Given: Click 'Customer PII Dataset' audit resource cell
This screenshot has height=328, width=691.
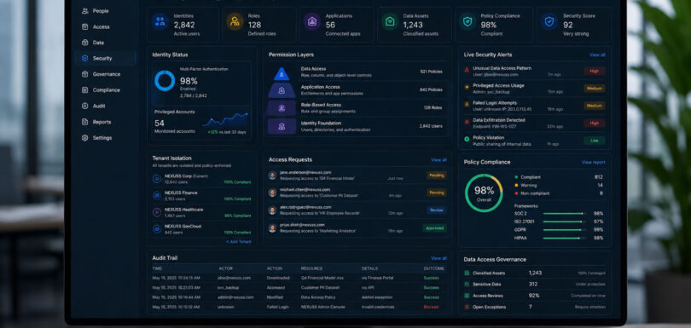Looking at the screenshot, I should (x=321, y=287).
